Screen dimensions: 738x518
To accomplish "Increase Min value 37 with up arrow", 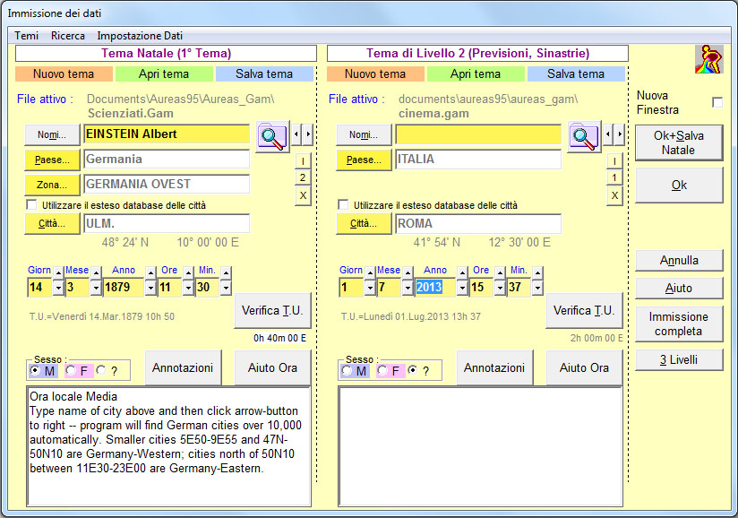I will (537, 273).
